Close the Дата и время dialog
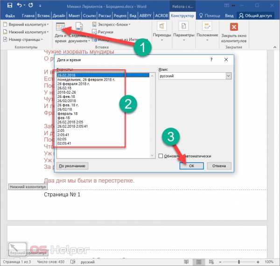The image size is (280, 266). point(226,60)
